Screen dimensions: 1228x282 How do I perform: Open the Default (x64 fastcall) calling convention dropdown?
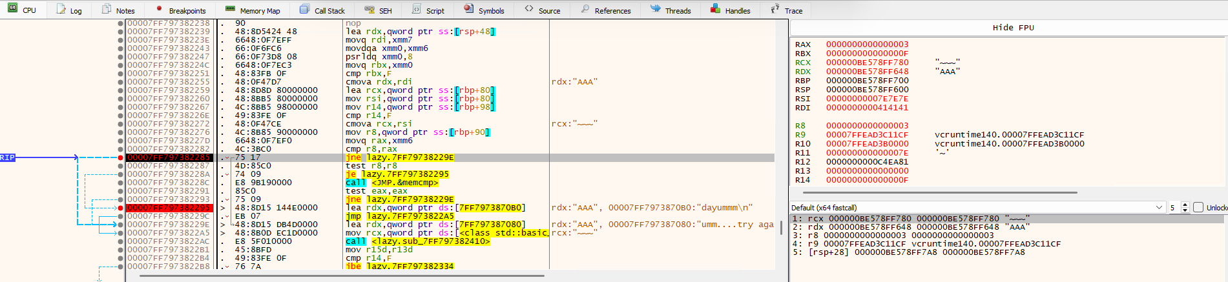(x=977, y=208)
